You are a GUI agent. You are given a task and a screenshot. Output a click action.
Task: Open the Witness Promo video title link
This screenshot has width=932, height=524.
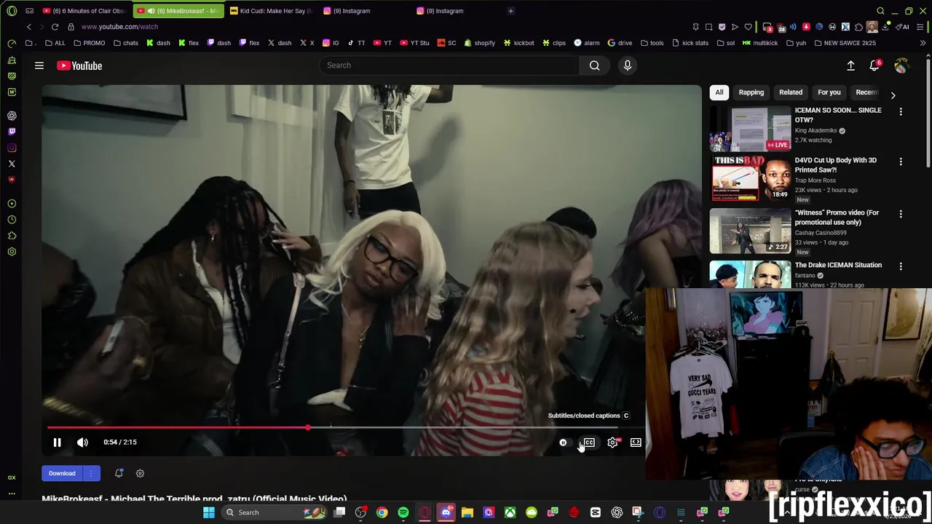837,218
